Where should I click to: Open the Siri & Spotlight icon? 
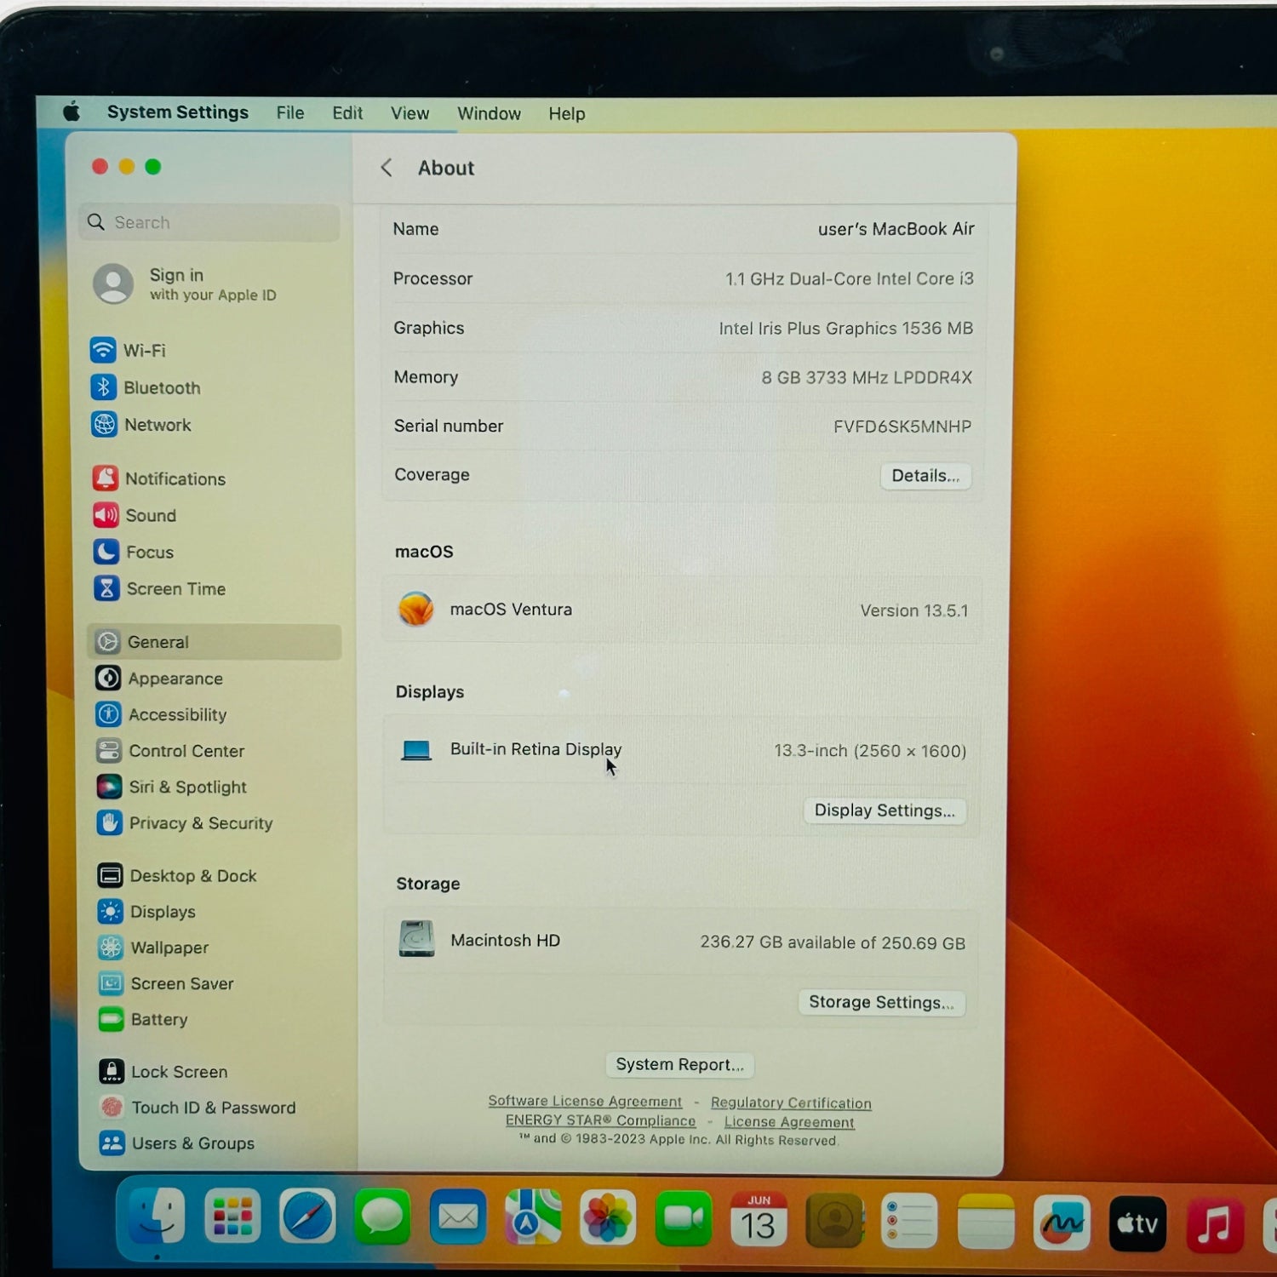pyautogui.click(x=110, y=787)
